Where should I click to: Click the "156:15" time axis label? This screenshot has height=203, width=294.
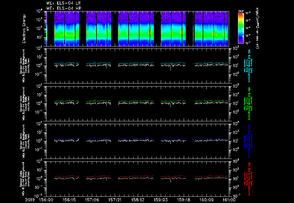pos(69,200)
